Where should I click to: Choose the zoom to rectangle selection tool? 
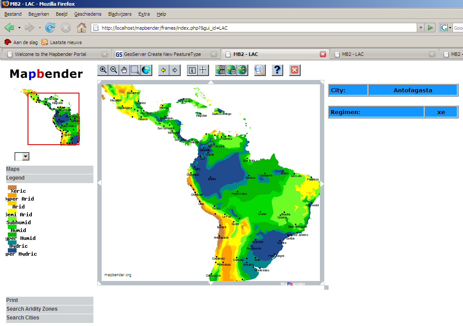[x=135, y=70]
